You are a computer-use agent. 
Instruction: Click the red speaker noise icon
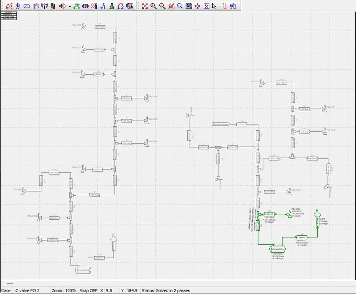62,6
